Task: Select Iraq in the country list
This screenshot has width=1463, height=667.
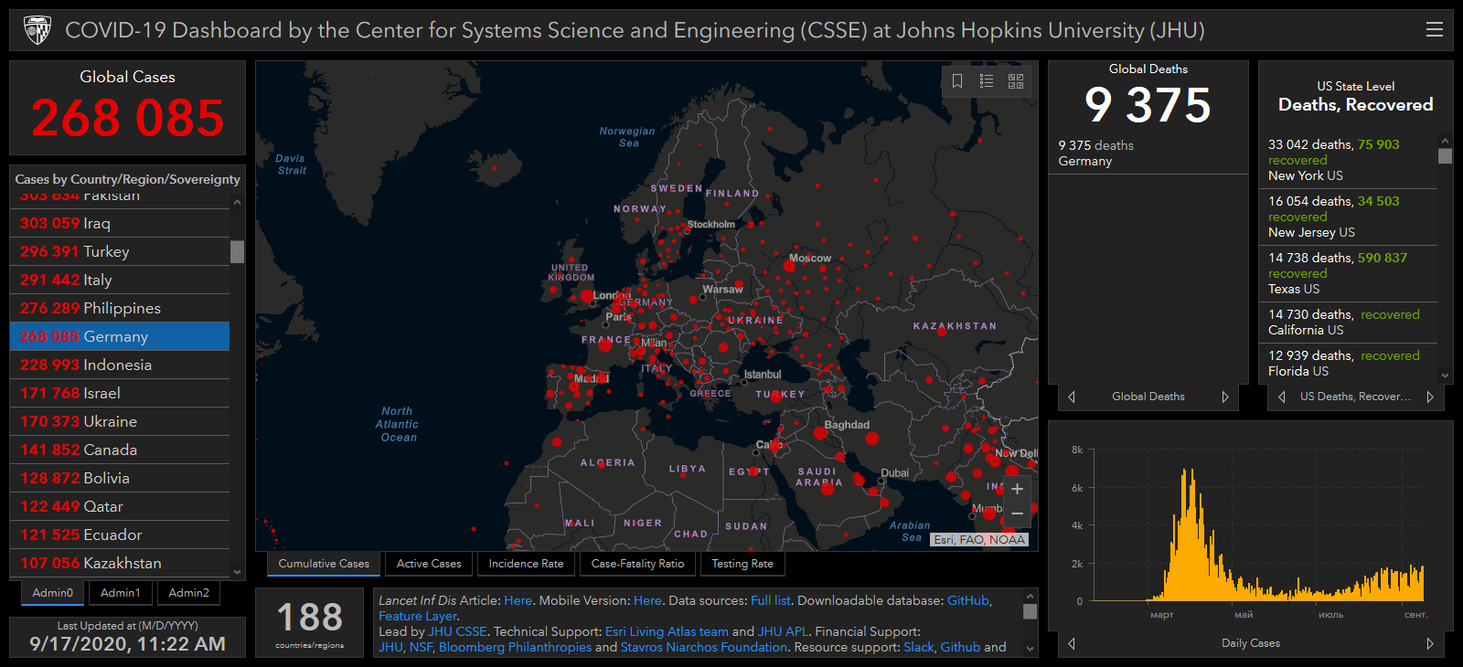Action: coord(120,223)
